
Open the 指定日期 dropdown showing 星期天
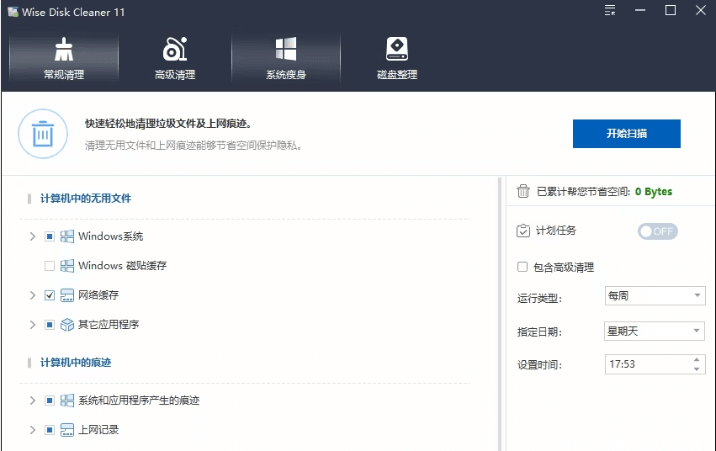pyautogui.click(x=655, y=331)
